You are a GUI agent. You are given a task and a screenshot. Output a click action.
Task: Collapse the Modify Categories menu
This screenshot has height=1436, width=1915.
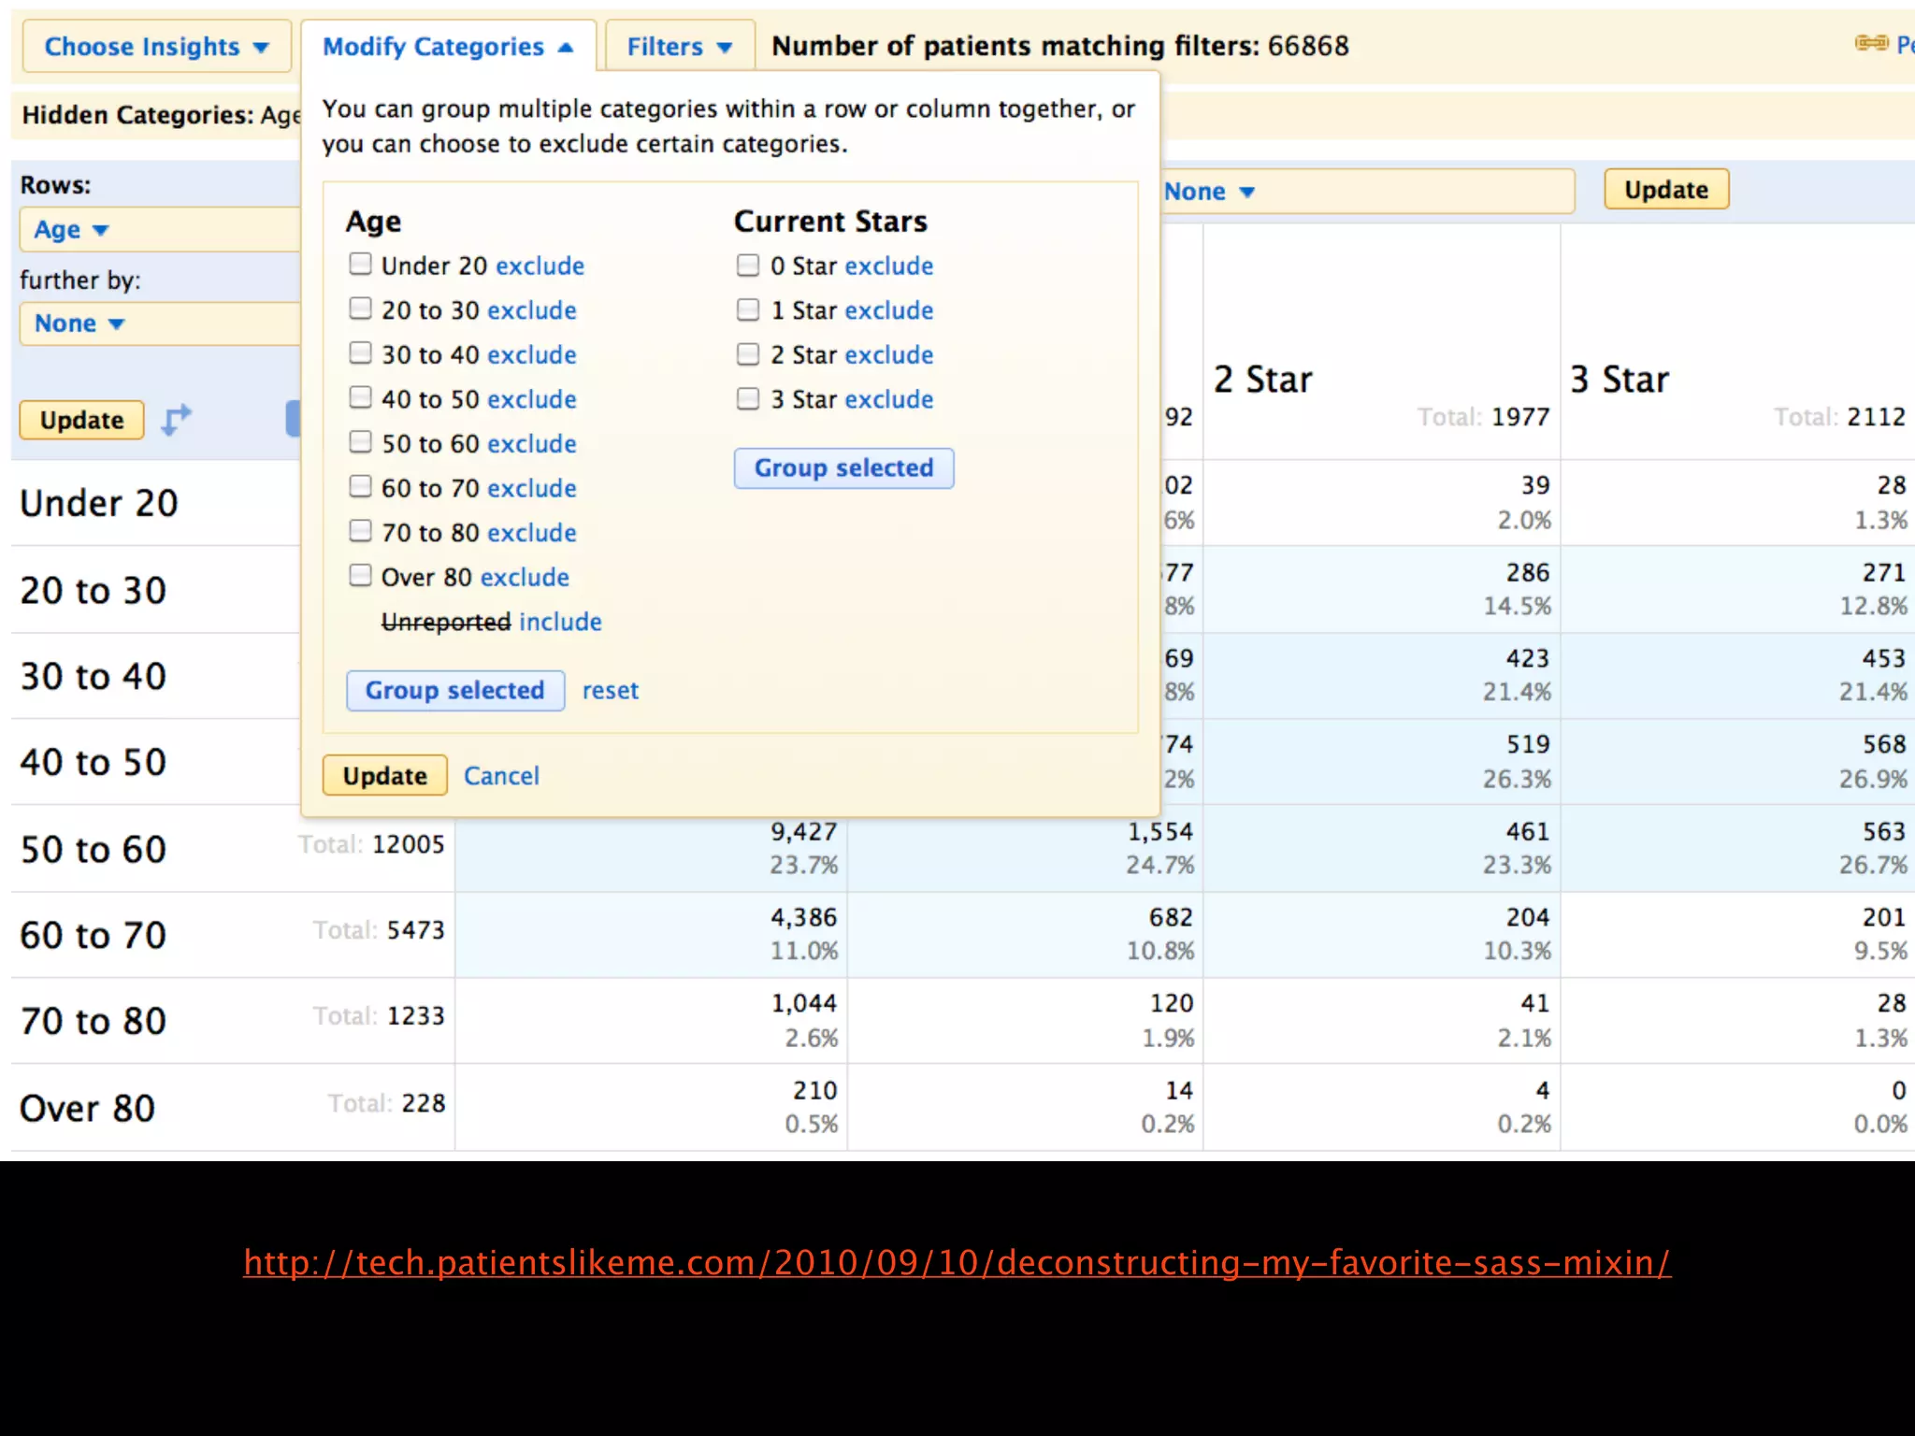[448, 47]
